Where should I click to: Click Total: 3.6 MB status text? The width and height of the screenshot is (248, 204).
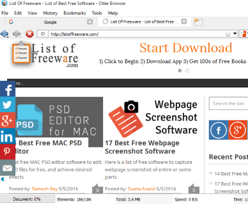pos(128,200)
